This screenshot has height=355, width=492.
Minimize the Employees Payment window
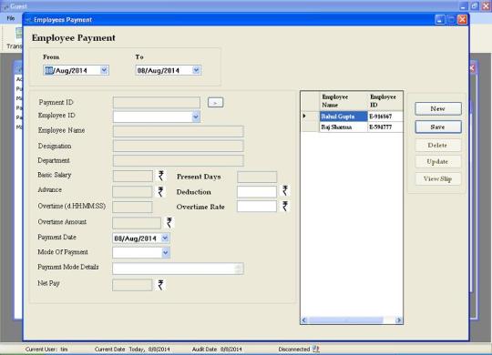pos(440,20)
